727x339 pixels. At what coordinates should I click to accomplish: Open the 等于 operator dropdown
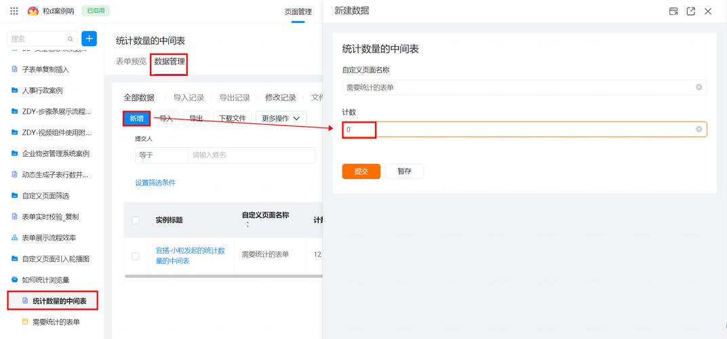click(161, 155)
